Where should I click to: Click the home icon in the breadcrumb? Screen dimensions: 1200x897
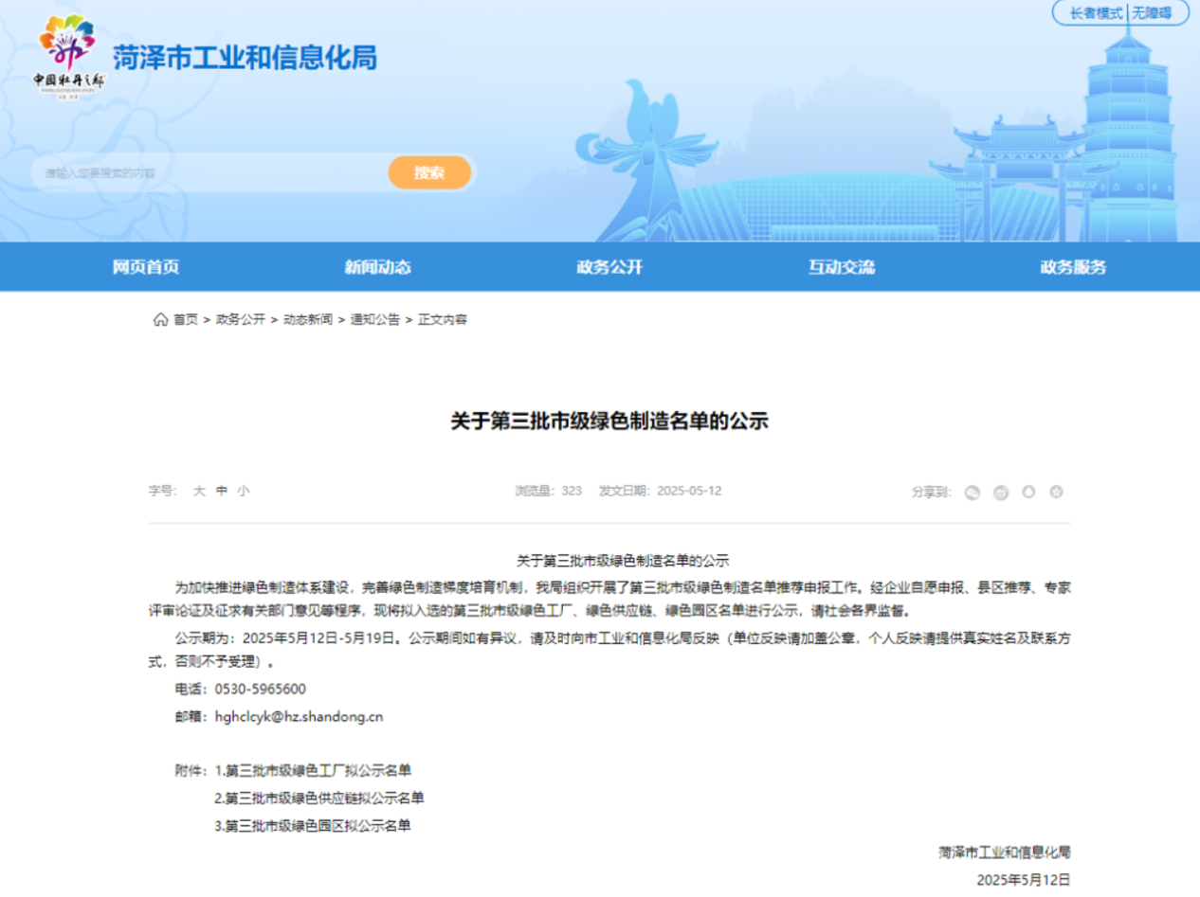click(x=159, y=320)
